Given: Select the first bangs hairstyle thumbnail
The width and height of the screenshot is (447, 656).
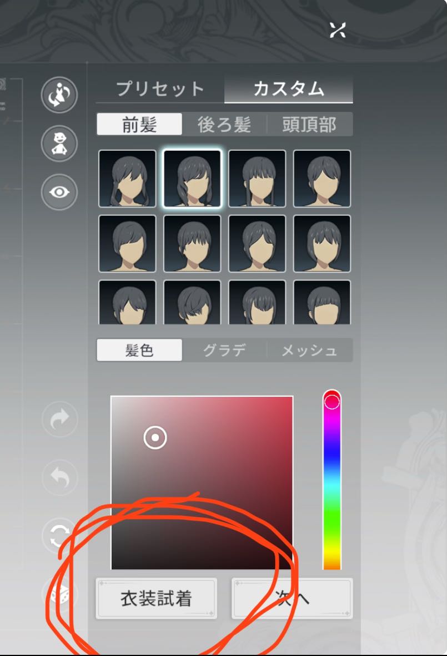Looking at the screenshot, I should click(127, 179).
